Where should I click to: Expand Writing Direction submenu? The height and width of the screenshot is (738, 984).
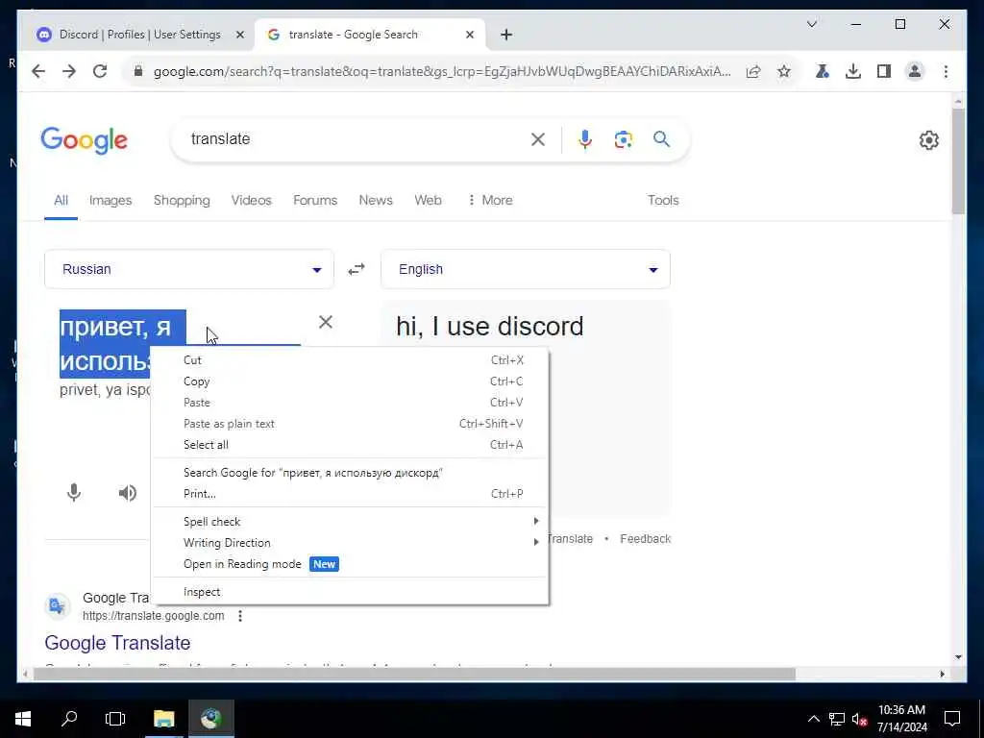click(350, 543)
